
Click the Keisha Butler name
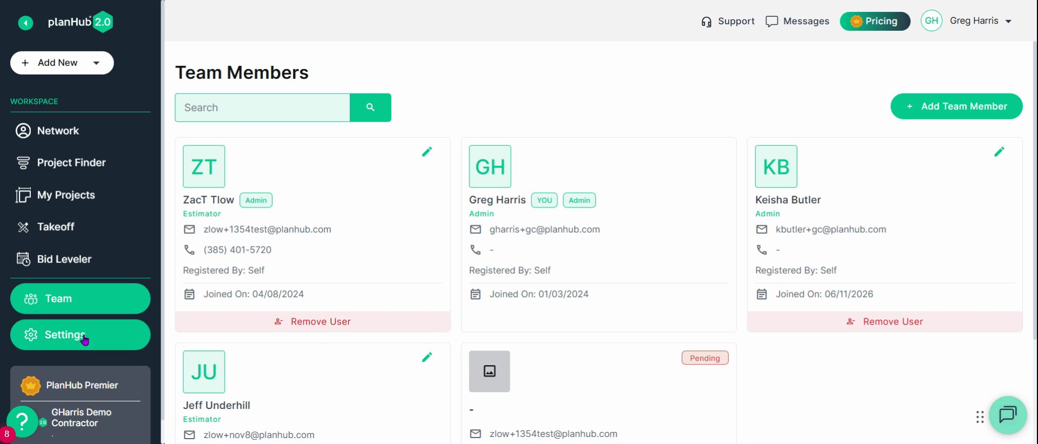point(788,200)
